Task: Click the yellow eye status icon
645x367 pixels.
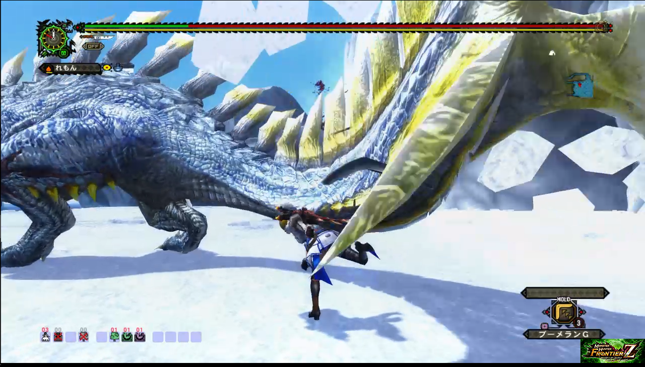Action: pos(107,67)
